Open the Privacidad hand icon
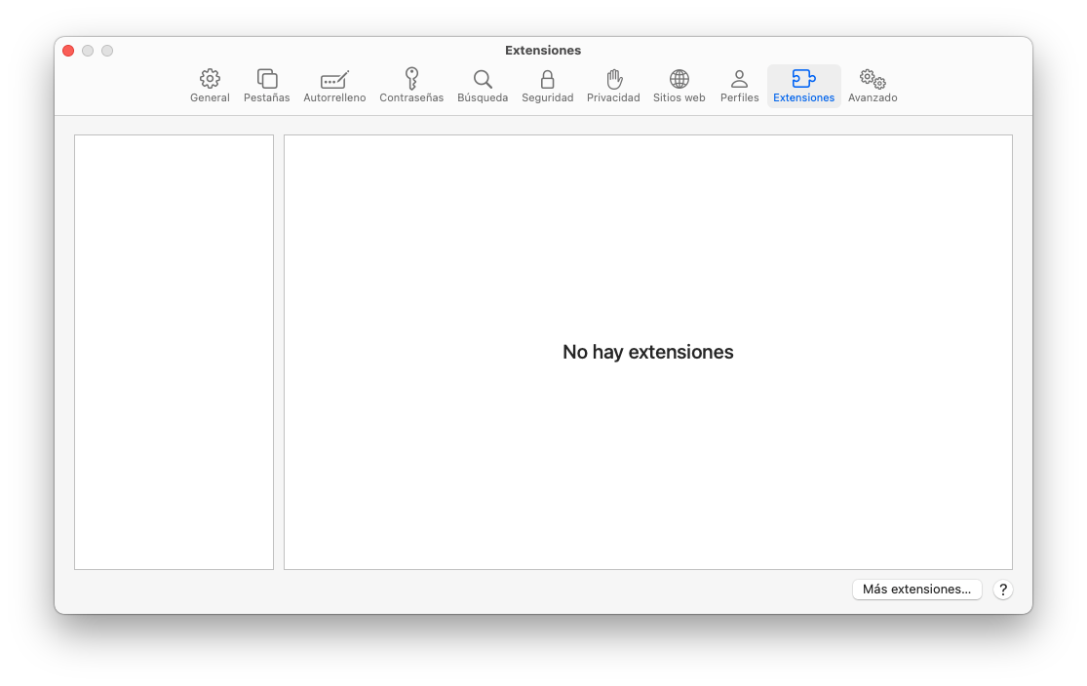 click(613, 79)
